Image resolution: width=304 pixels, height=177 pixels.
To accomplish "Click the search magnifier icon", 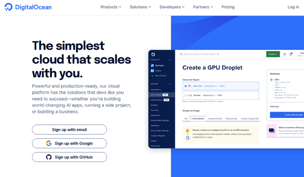I will click(181, 55).
